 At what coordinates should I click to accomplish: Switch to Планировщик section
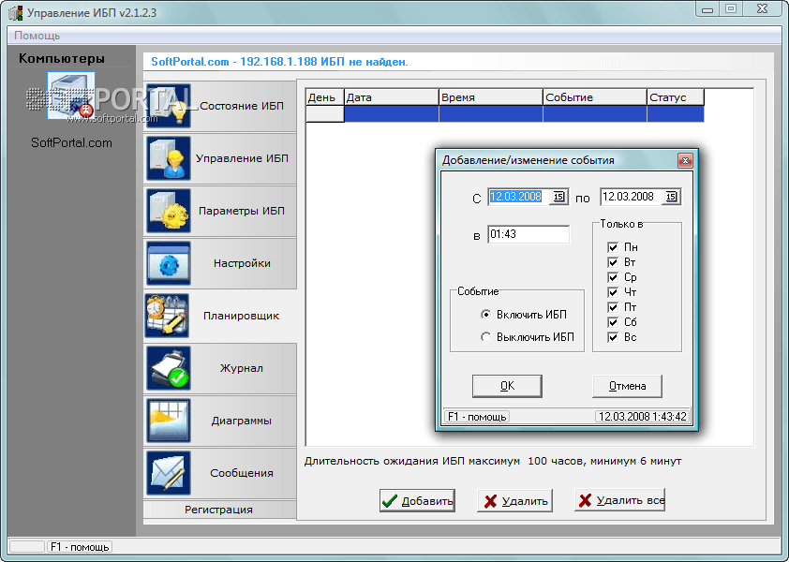(x=220, y=316)
